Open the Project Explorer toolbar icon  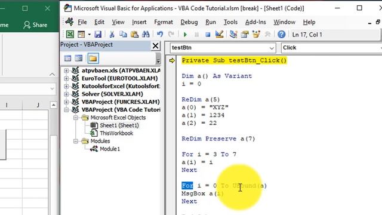pos(233,35)
